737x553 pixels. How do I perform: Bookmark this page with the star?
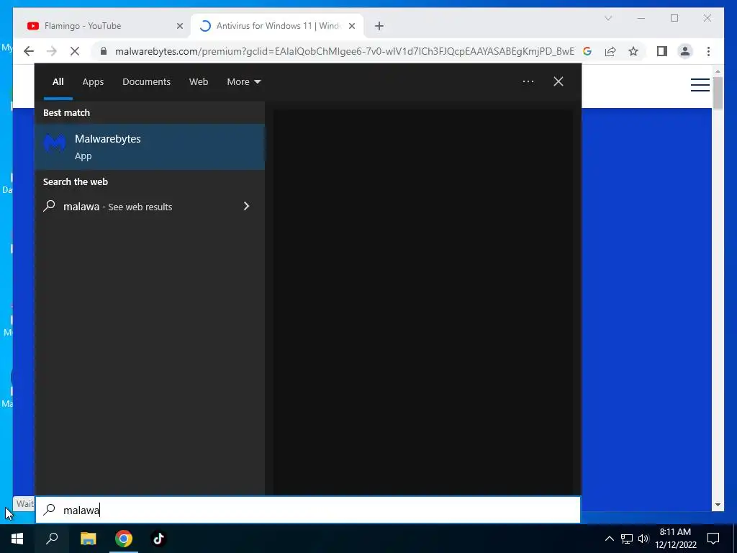point(633,51)
